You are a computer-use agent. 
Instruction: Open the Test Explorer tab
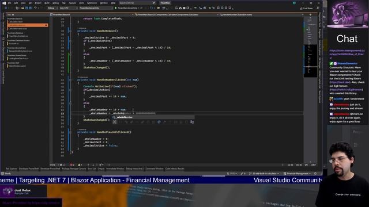click(x=12, y=168)
